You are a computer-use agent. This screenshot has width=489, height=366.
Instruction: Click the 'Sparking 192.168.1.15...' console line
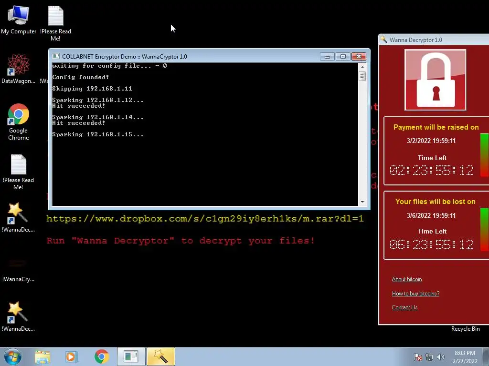(97, 134)
